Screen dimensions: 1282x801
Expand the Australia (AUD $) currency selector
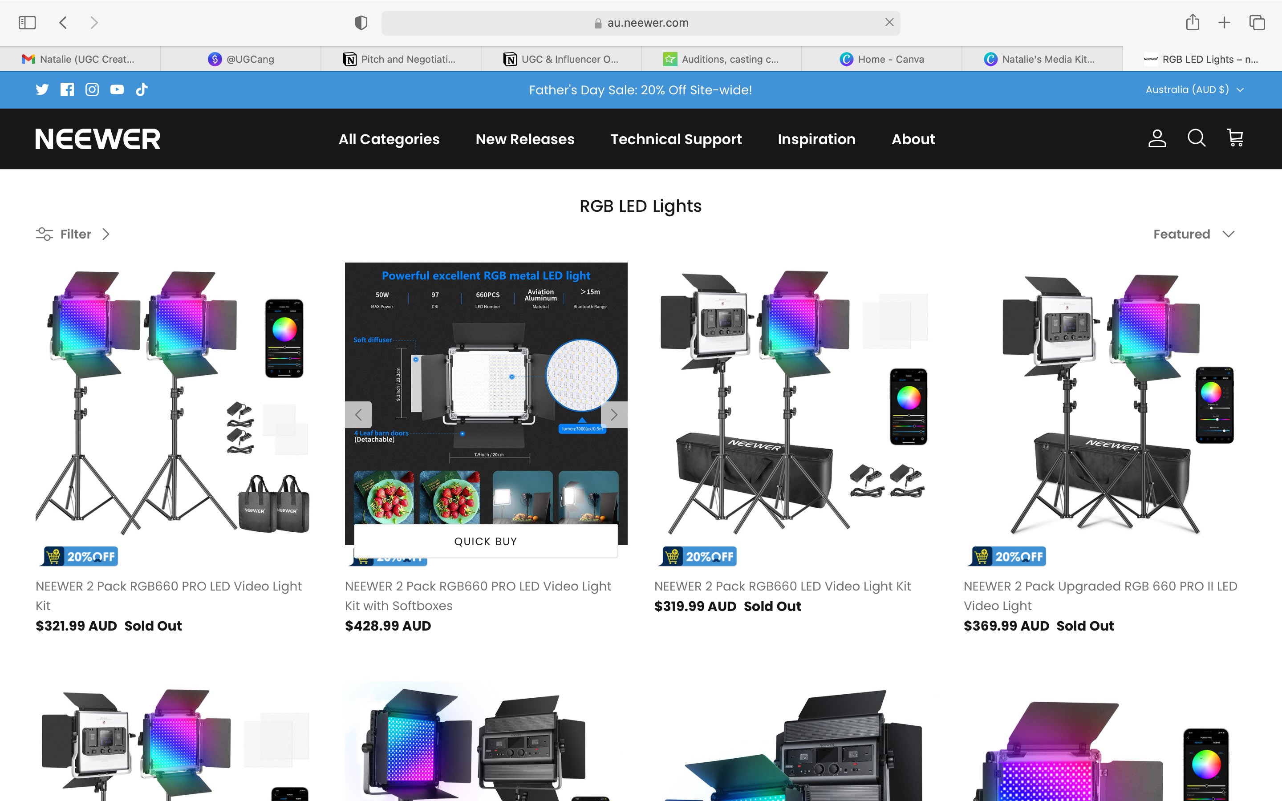click(x=1194, y=89)
